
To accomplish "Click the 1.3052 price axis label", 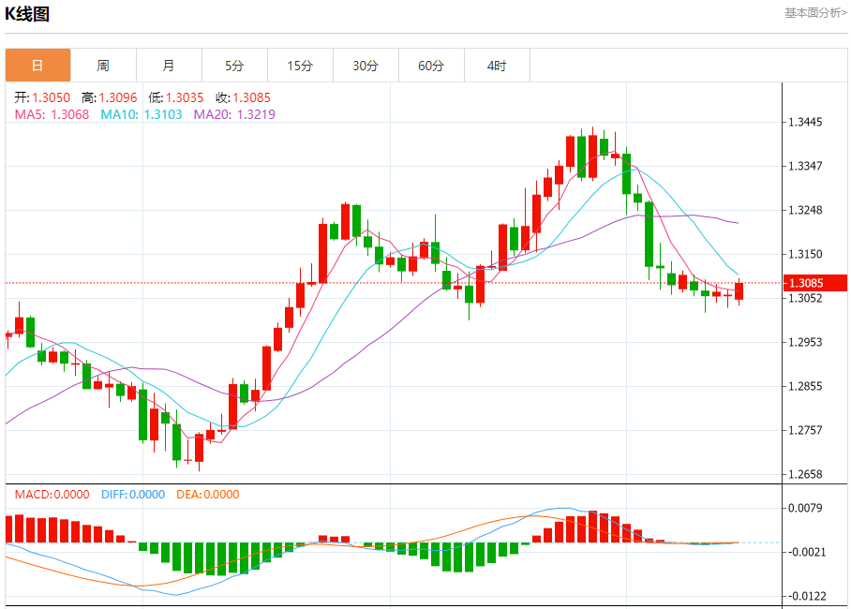I will pyautogui.click(x=805, y=298).
